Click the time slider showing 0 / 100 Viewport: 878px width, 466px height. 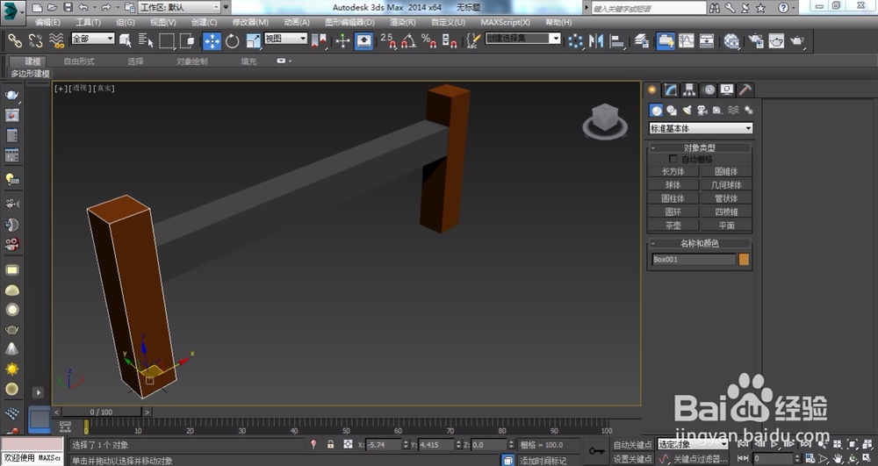click(x=101, y=412)
